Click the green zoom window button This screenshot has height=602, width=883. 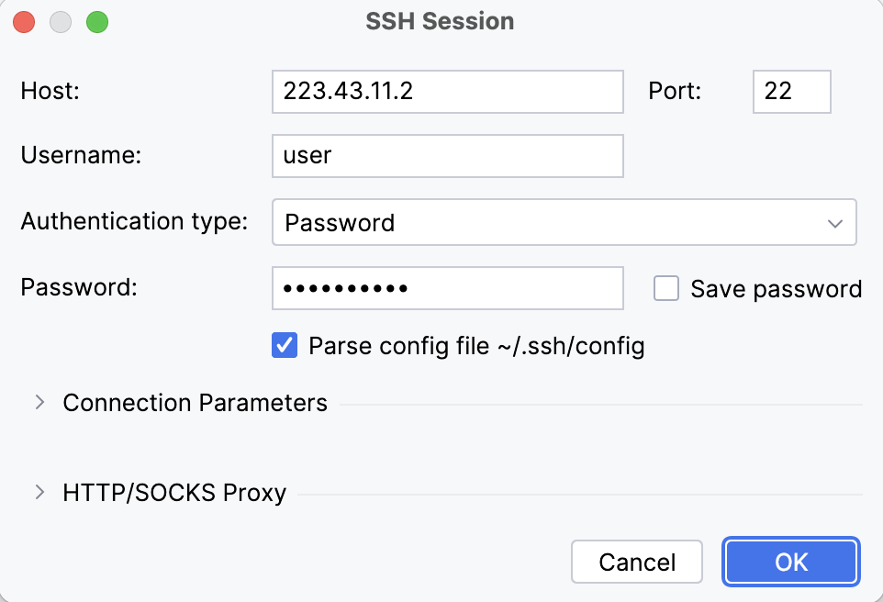96,21
